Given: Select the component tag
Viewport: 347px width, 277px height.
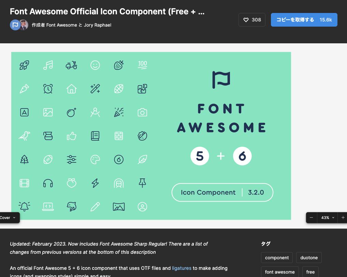Looking at the screenshot, I should [x=277, y=258].
